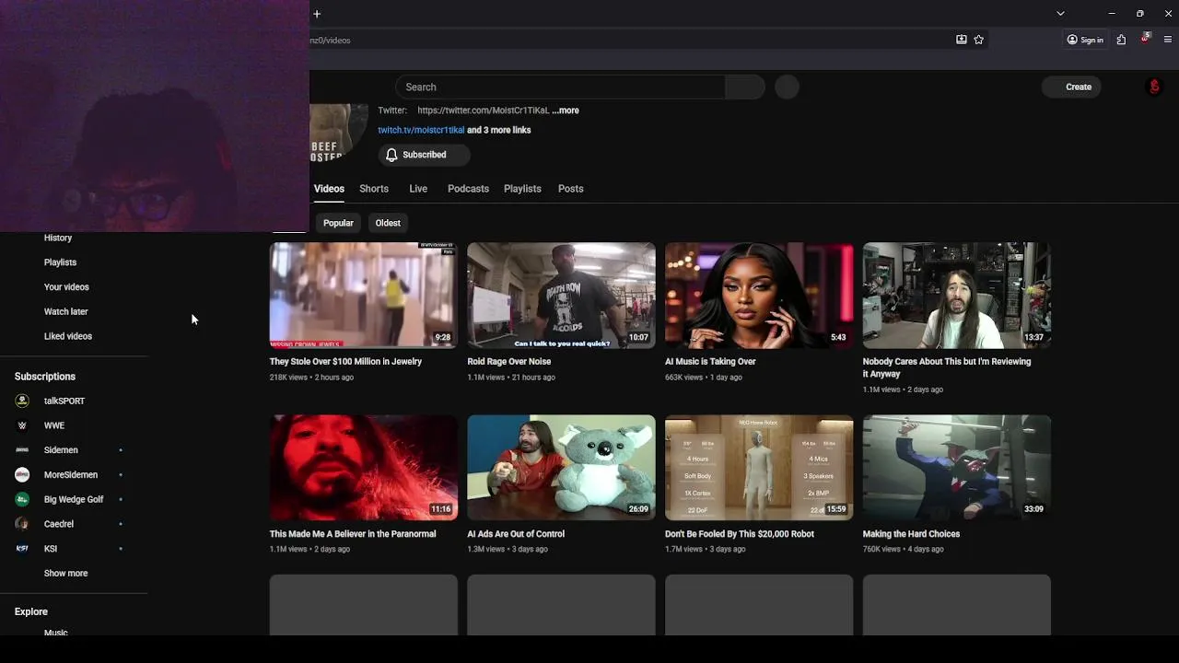Viewport: 1179px width, 663px height.
Task: Open the 'Making the Hard Choices' thumbnail
Action: [x=956, y=467]
